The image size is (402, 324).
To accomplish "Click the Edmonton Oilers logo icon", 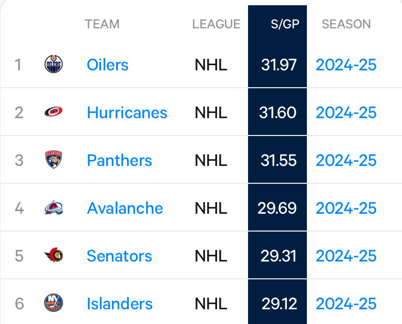I will tap(54, 64).
